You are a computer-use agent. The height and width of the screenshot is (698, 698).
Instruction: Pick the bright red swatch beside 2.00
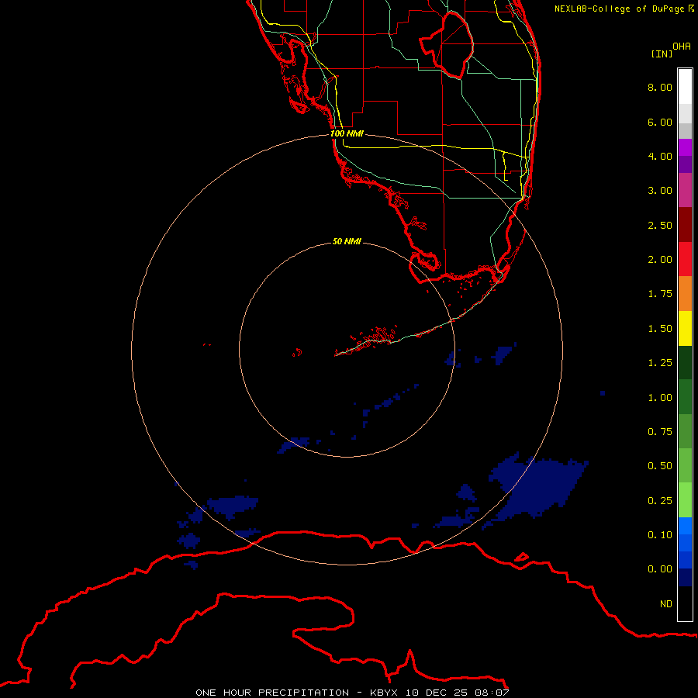[685, 259]
